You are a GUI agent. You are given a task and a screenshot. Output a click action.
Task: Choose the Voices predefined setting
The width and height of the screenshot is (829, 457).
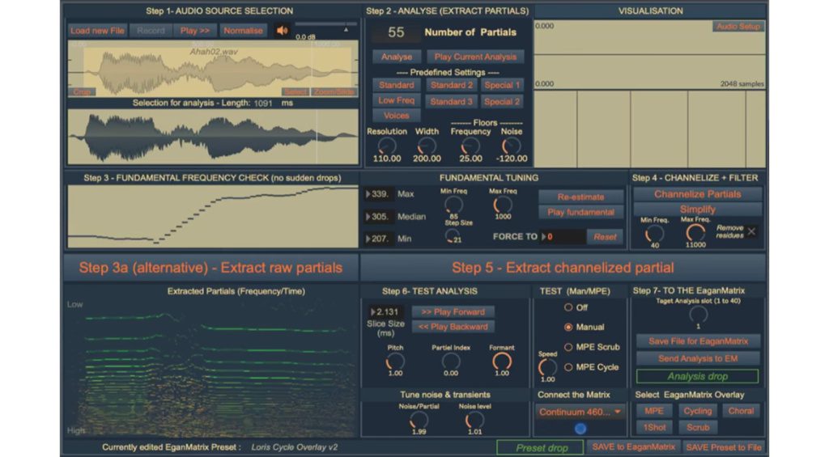(397, 115)
